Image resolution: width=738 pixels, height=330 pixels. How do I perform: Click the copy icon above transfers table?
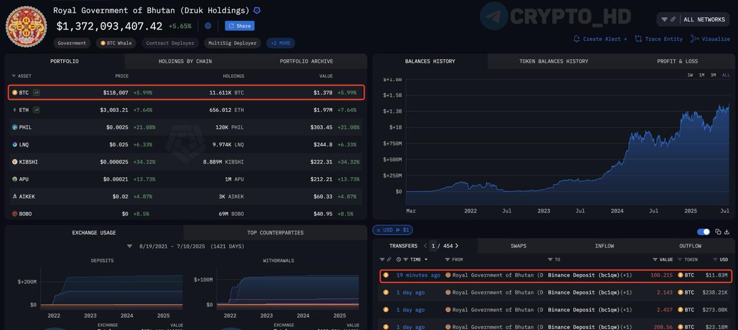(718, 232)
